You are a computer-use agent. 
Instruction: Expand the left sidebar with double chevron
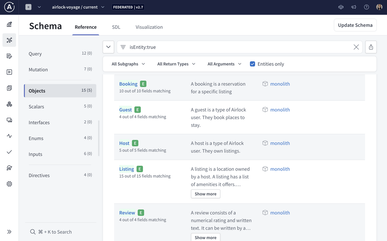point(9,232)
